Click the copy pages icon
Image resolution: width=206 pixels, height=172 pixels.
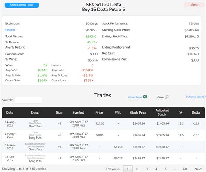(166, 97)
